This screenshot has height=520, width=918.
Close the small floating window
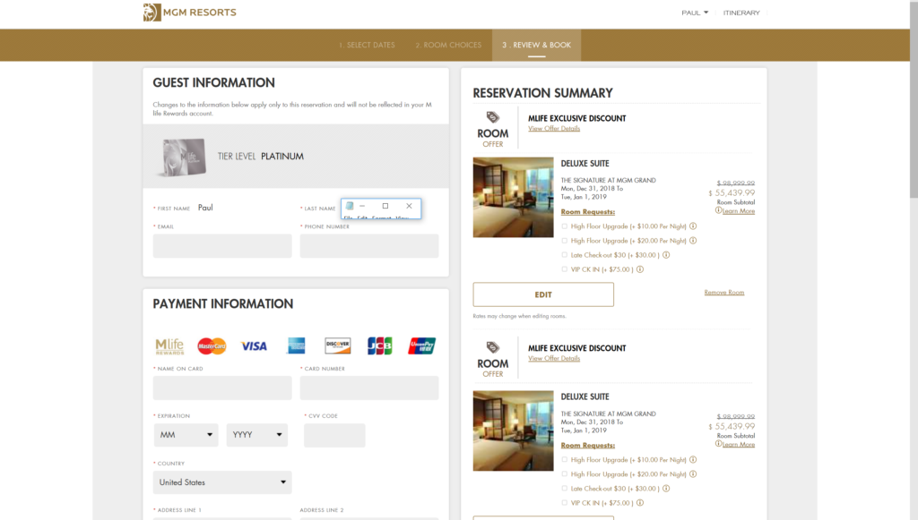[409, 206]
